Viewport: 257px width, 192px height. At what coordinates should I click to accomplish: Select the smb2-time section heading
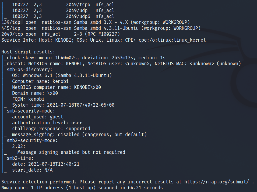coord(20,158)
